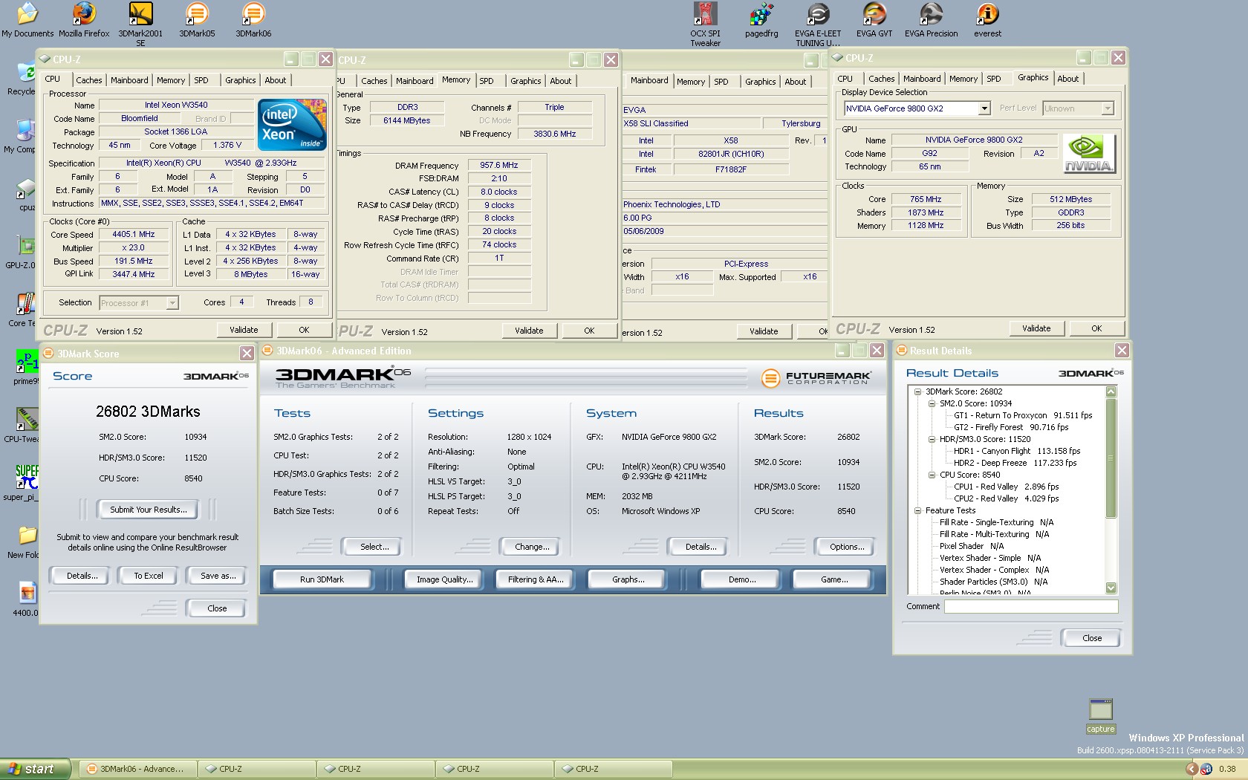Screen dimensions: 1248x780
Task: Select the HDR2 - Deep Freeze row
Action: pyautogui.click(x=1015, y=463)
